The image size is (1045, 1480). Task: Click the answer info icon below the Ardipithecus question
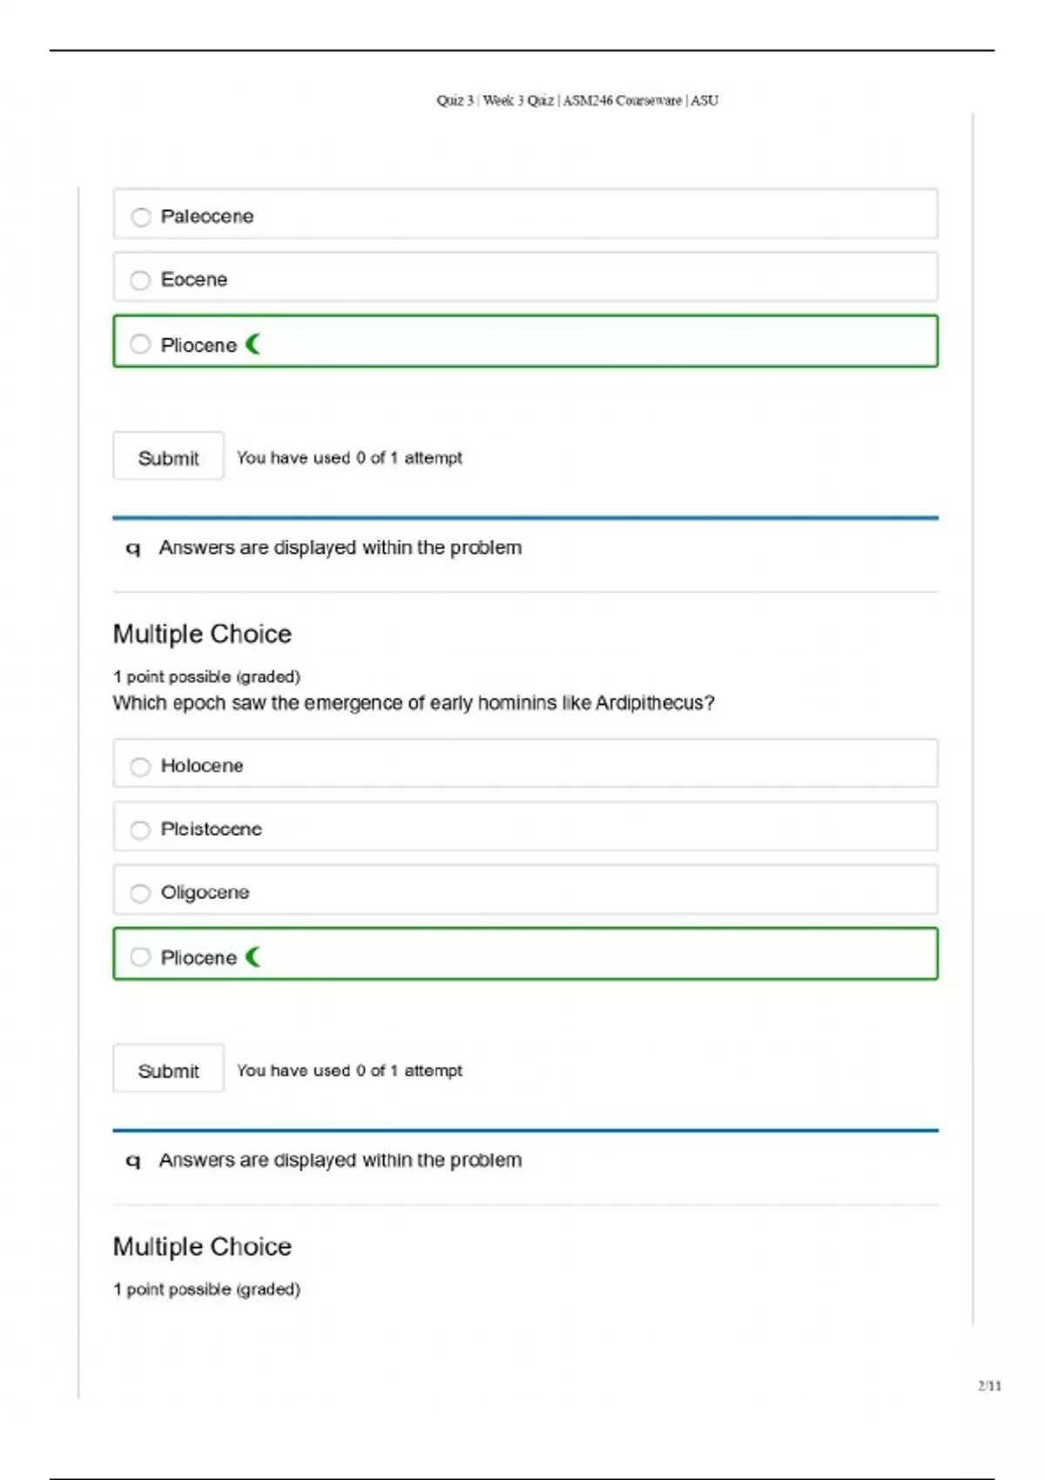[133, 1160]
